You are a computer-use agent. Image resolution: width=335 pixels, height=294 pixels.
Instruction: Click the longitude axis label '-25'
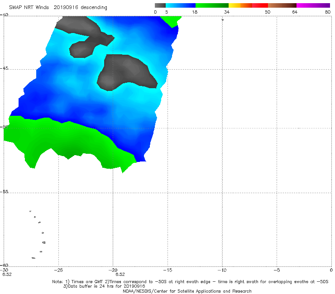(58, 270)
